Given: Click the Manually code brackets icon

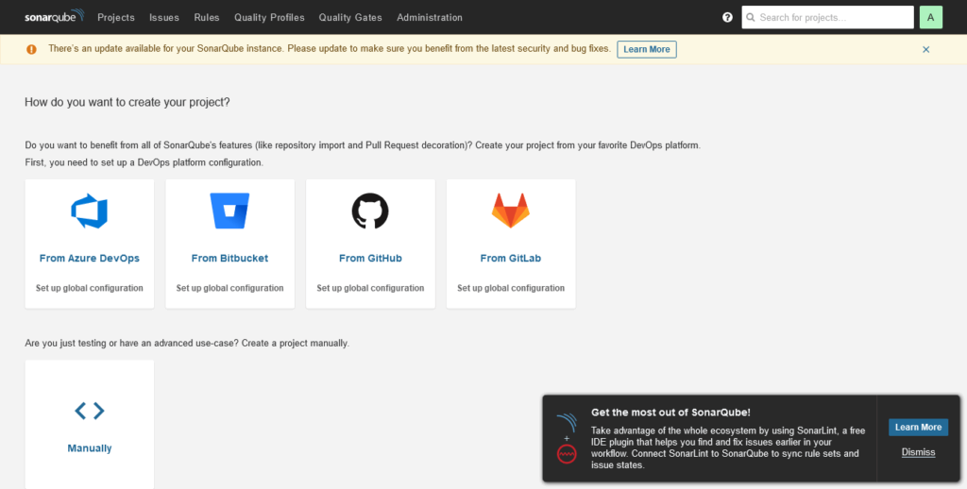Looking at the screenshot, I should coord(90,411).
